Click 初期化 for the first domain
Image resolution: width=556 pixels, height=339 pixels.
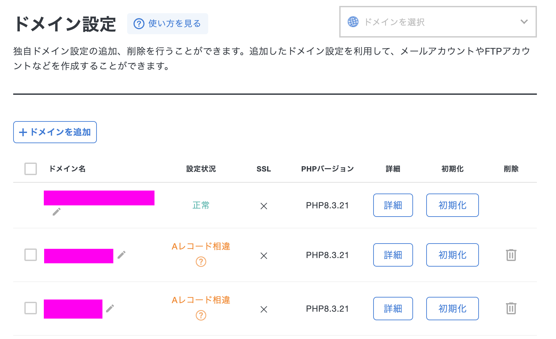(452, 205)
